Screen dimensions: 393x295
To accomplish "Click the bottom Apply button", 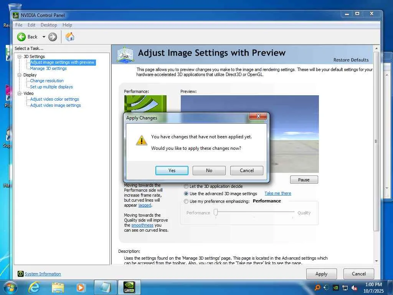I will coord(321,274).
